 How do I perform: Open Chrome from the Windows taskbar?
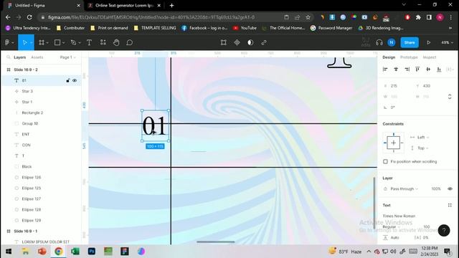coord(59,252)
